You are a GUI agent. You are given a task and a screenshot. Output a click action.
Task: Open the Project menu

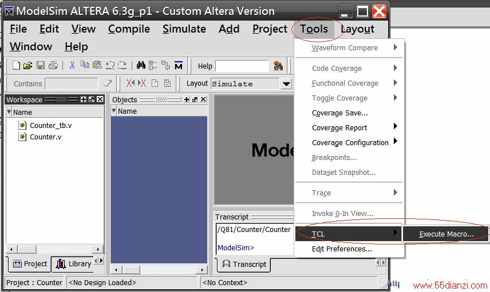(270, 29)
